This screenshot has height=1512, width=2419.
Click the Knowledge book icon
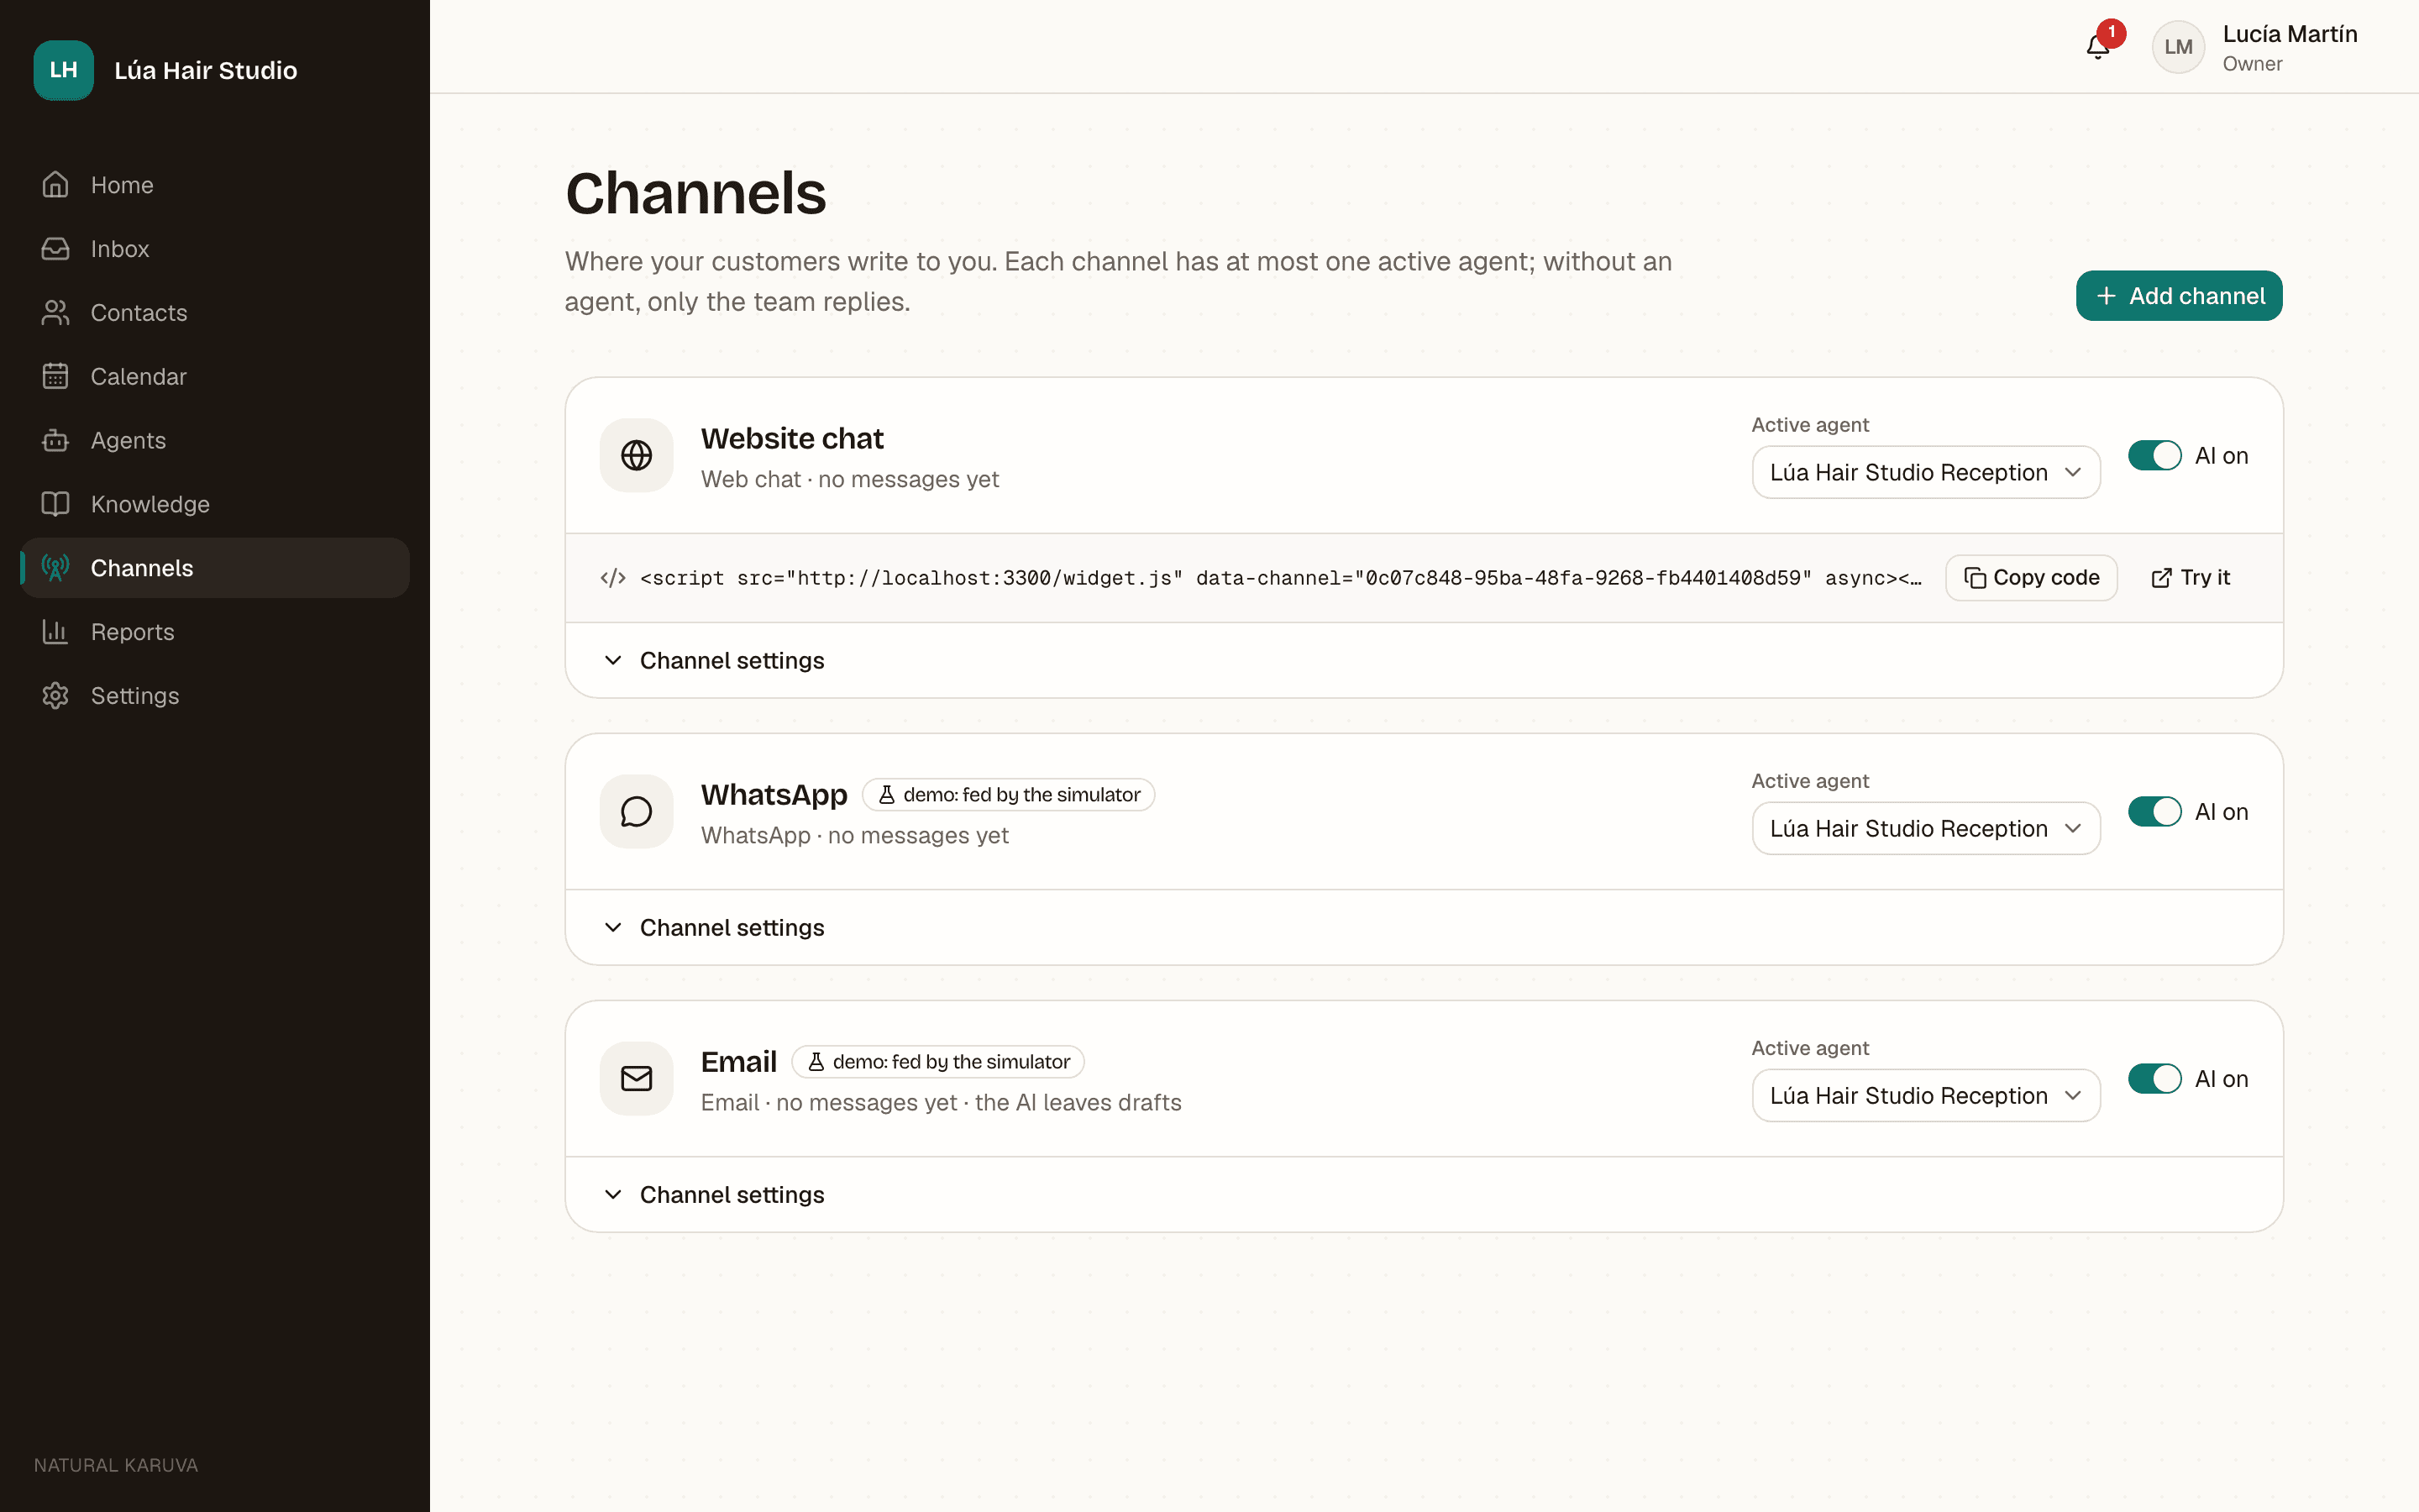point(55,504)
